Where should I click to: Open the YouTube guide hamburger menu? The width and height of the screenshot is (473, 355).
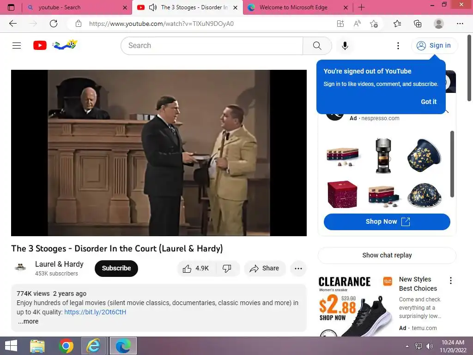point(17,46)
